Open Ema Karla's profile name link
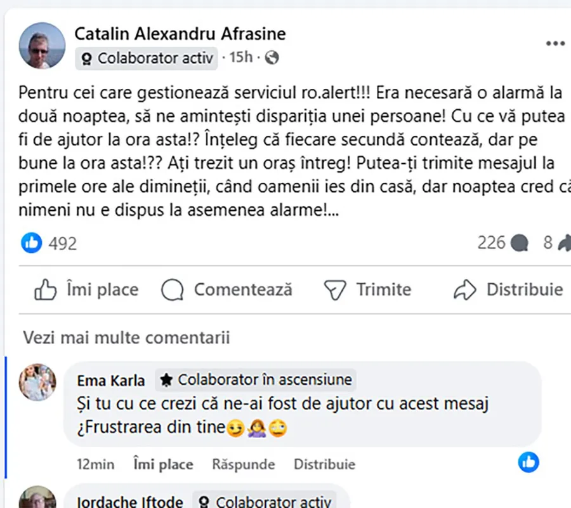Viewport: 571px width, 508px height. (x=111, y=380)
